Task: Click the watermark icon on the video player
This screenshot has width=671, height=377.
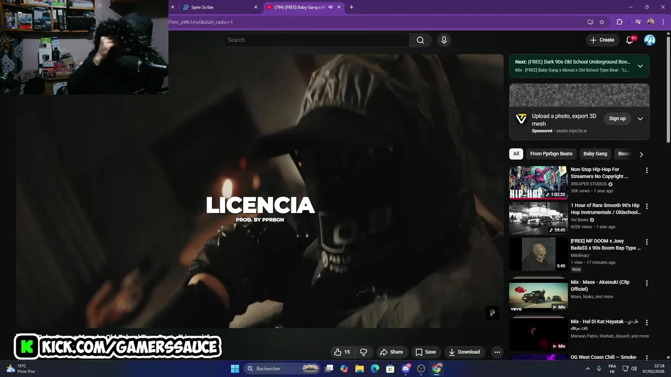Action: [492, 313]
